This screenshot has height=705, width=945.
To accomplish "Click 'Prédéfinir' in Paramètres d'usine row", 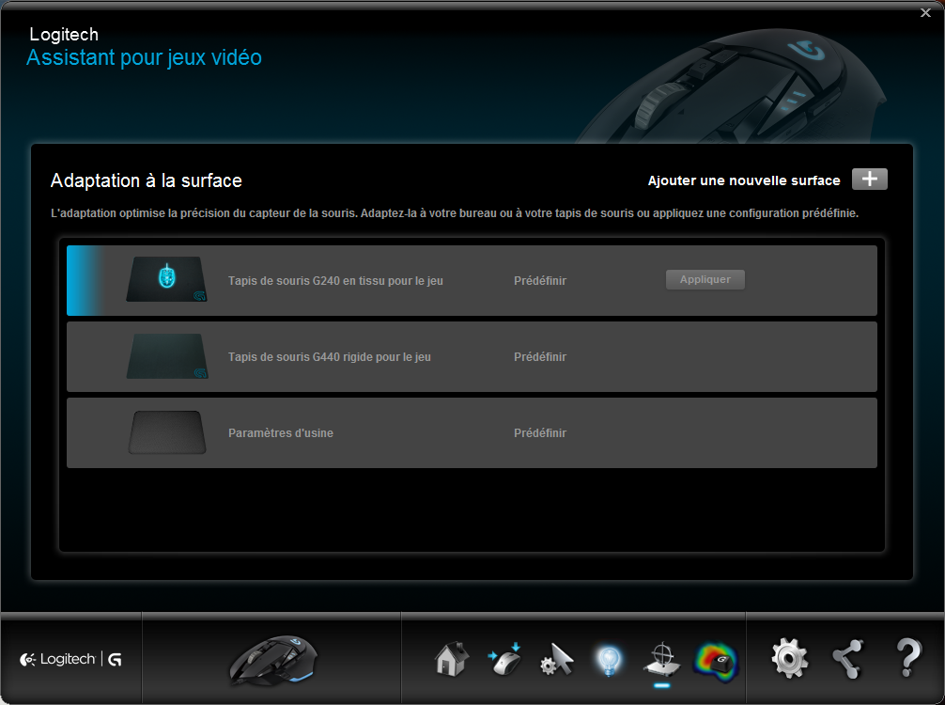I will point(540,433).
